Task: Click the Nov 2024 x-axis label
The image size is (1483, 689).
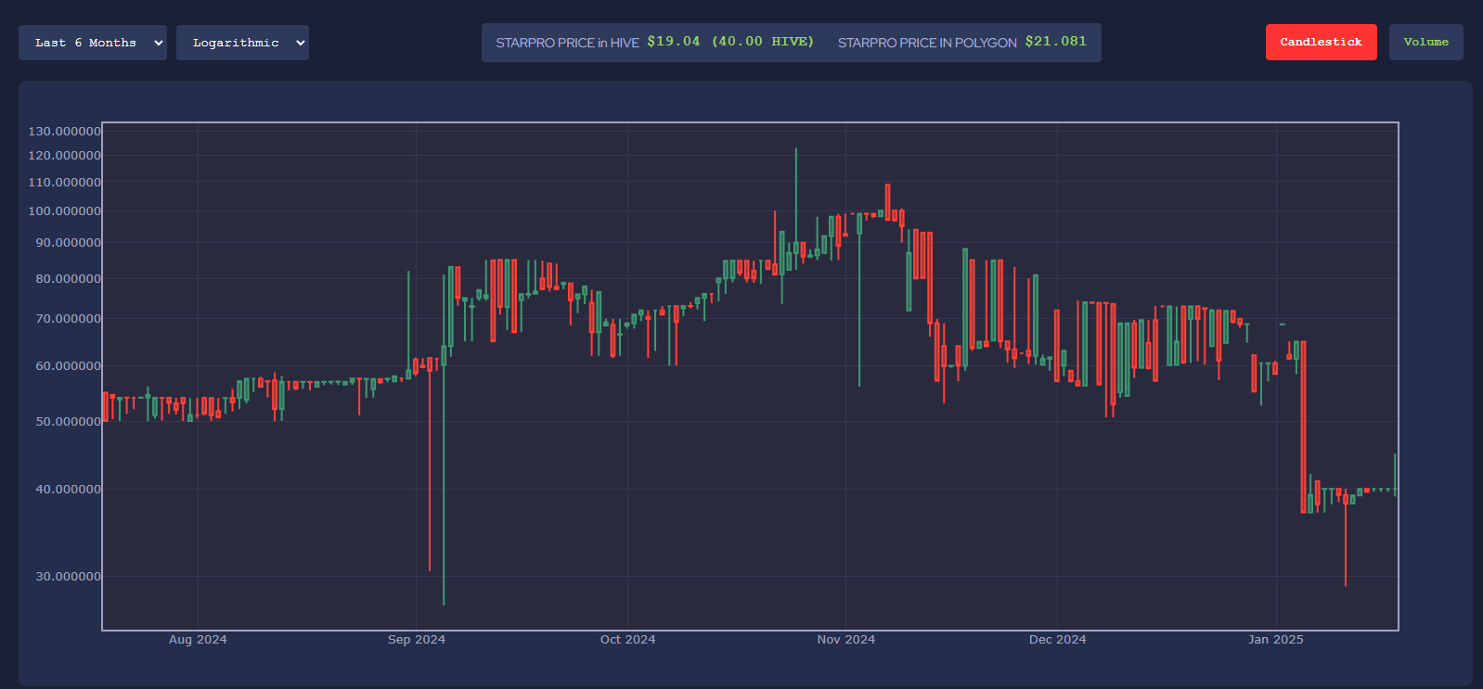Action: pyautogui.click(x=845, y=640)
